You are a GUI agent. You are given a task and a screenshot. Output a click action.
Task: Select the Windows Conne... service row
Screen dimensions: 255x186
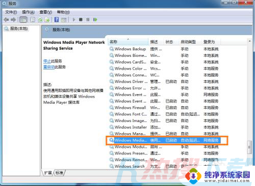pos(164,75)
